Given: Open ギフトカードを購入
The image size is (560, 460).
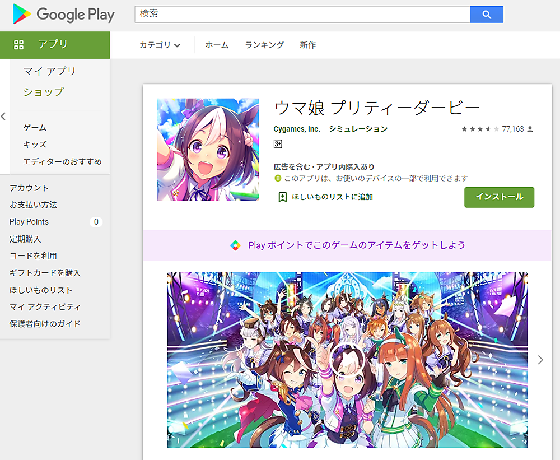Looking at the screenshot, I should pos(45,273).
